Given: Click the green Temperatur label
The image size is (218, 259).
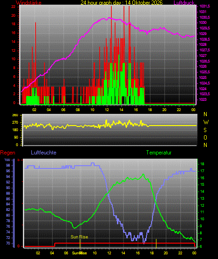Looking at the screenshot, I should (x=159, y=153).
